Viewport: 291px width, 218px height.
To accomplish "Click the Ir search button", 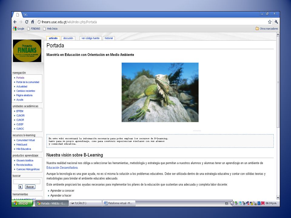I will 20,187.
